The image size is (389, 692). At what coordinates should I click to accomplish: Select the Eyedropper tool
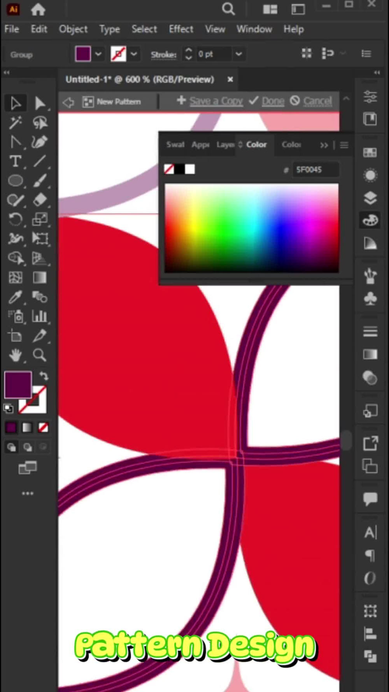pyautogui.click(x=16, y=297)
